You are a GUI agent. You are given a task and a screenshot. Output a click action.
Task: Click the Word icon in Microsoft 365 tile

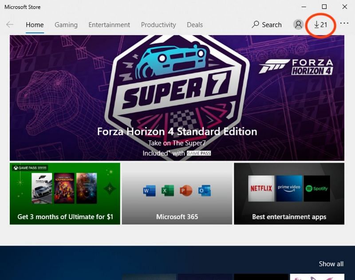[150, 191]
